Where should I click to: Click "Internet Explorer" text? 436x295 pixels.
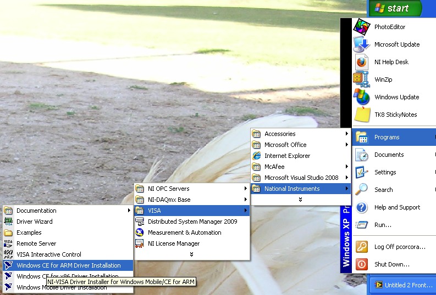click(x=287, y=156)
